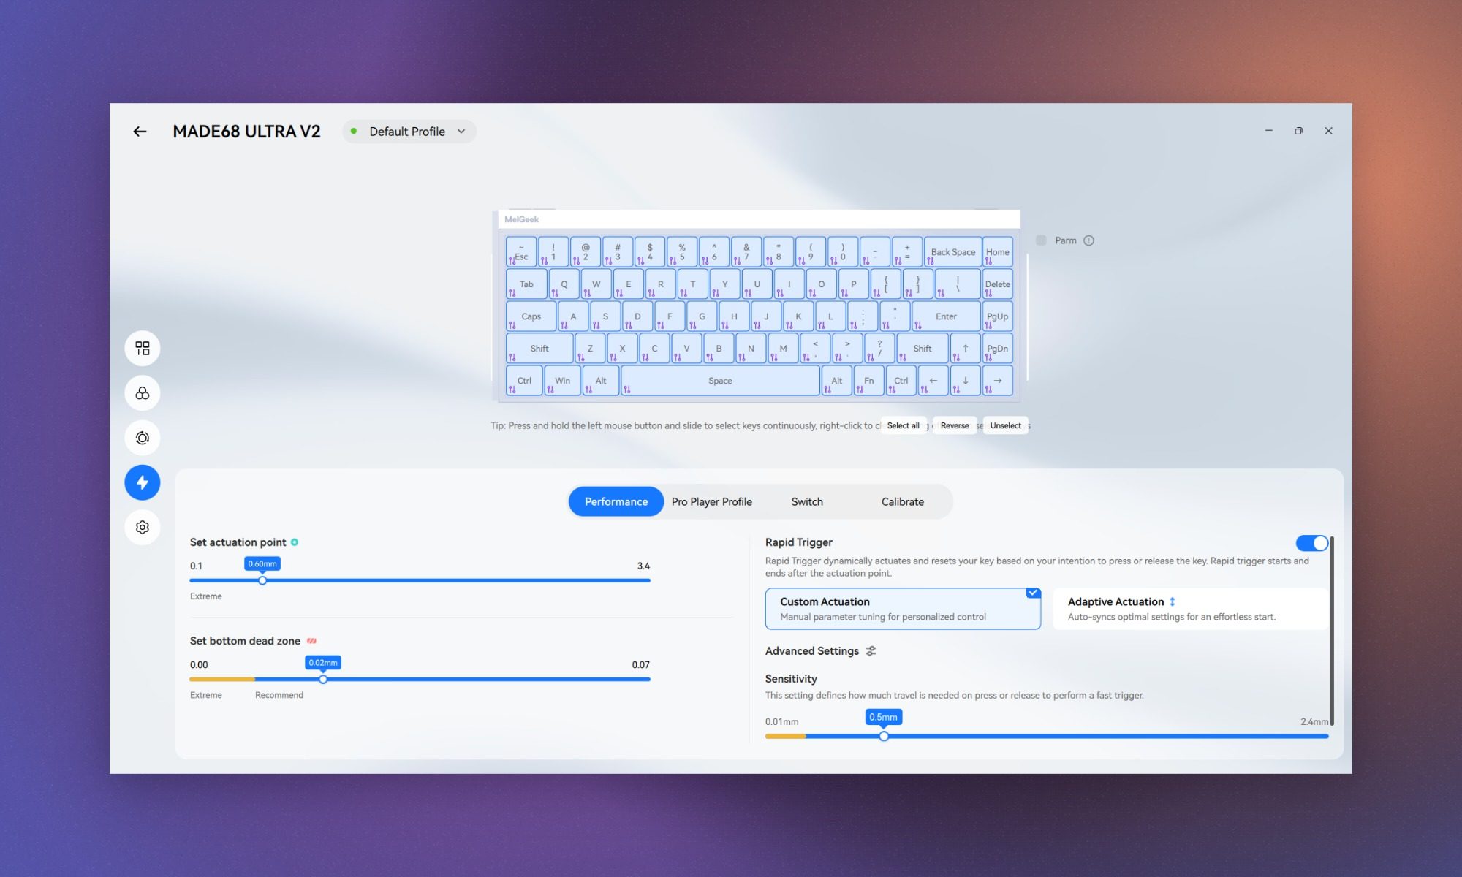Select the PgUp key on keyboard
Viewport: 1462px width, 877px height.
click(998, 316)
